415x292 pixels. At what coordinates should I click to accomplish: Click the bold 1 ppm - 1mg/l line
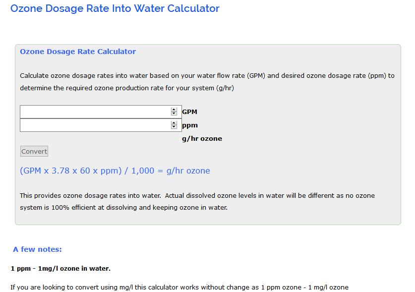(x=60, y=269)
